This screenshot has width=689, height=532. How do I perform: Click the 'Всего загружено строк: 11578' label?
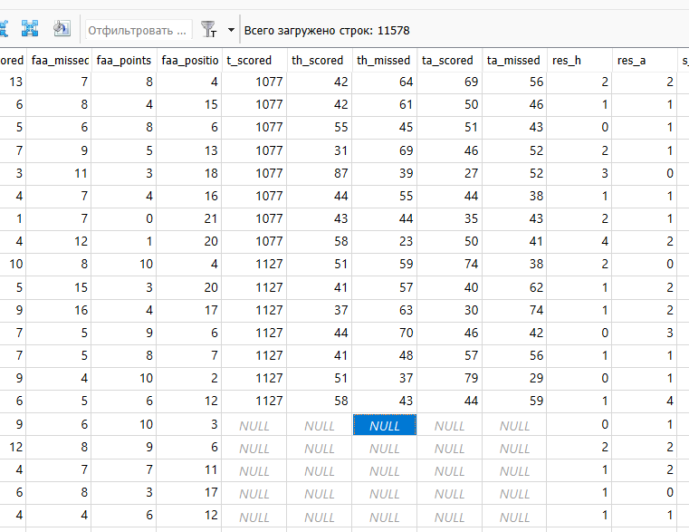[x=326, y=30]
